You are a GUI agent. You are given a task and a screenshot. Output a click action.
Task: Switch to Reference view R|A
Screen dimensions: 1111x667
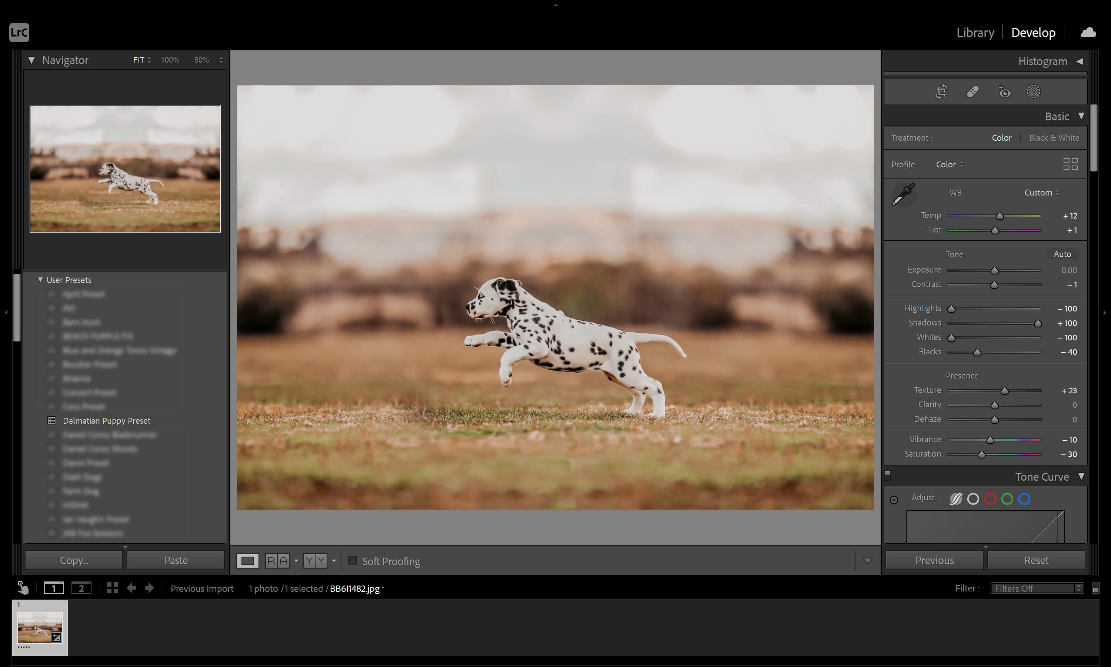pos(277,560)
